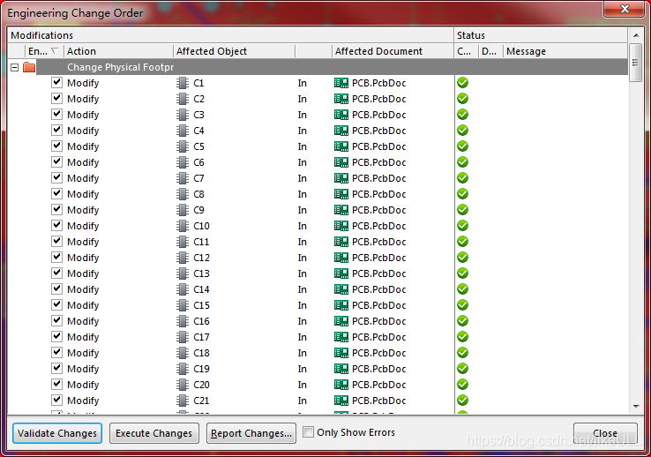This screenshot has width=651, height=457.
Task: Toggle the Only Show Errors checkbox
Action: coord(308,432)
